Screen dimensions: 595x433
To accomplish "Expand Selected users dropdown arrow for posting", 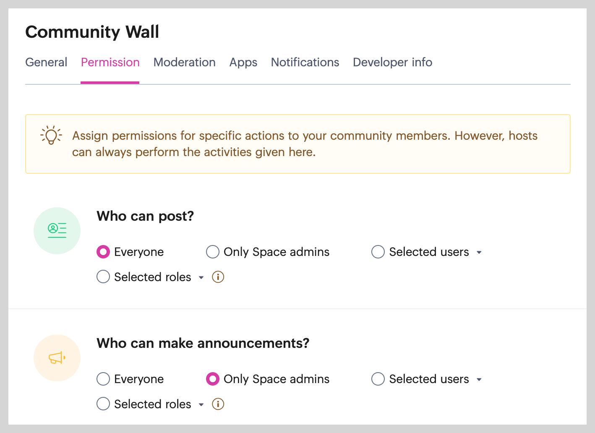I will click(x=479, y=252).
